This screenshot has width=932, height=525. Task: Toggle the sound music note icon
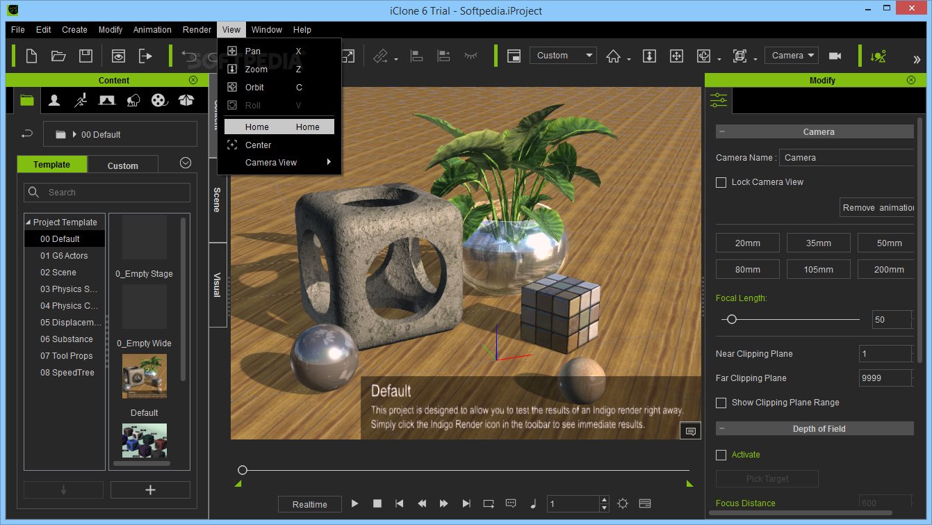coord(533,503)
